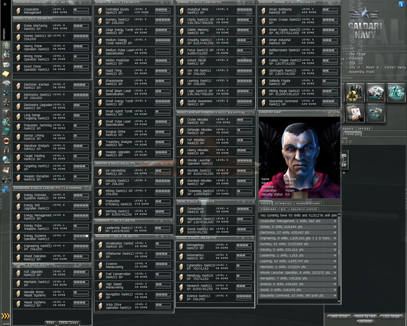Expand the Navigation skill group chevron

335,279
